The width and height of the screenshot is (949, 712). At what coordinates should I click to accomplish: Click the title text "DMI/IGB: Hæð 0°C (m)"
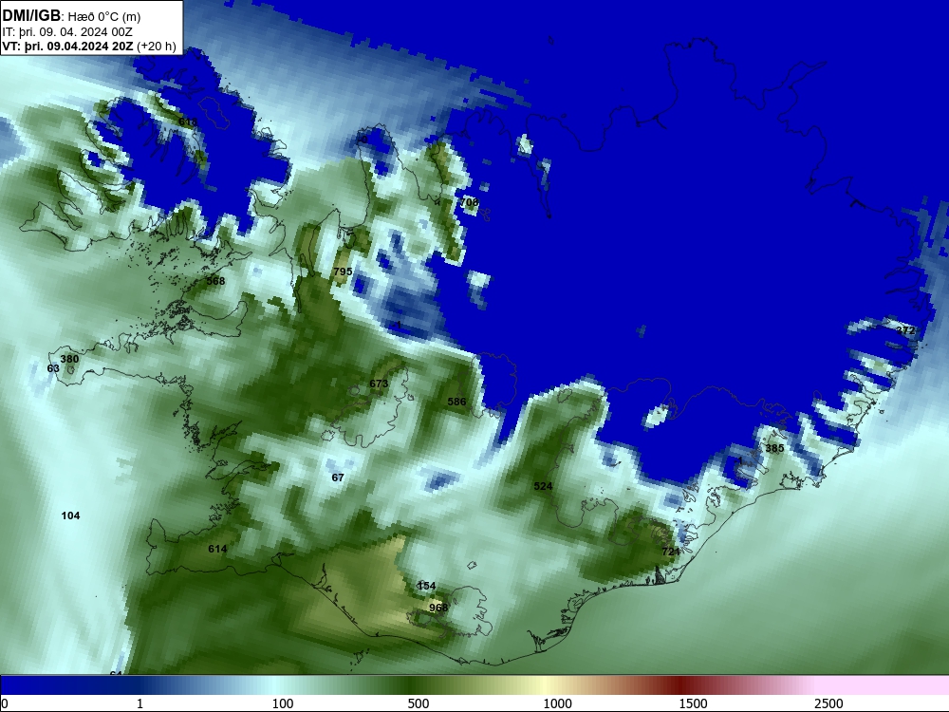point(71,16)
